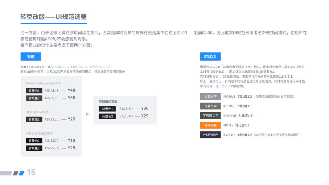Click the 主要文字 color swatch

point(211,97)
